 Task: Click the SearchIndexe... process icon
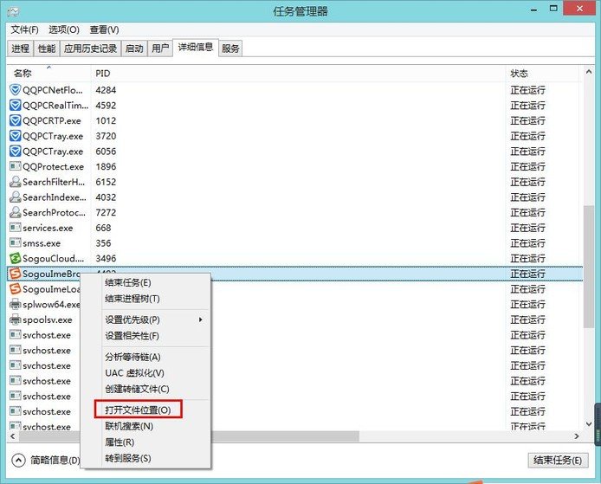15,197
